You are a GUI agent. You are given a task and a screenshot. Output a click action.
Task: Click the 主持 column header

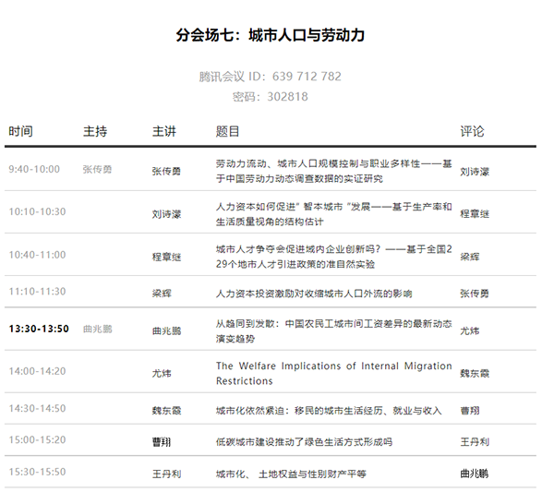click(95, 132)
